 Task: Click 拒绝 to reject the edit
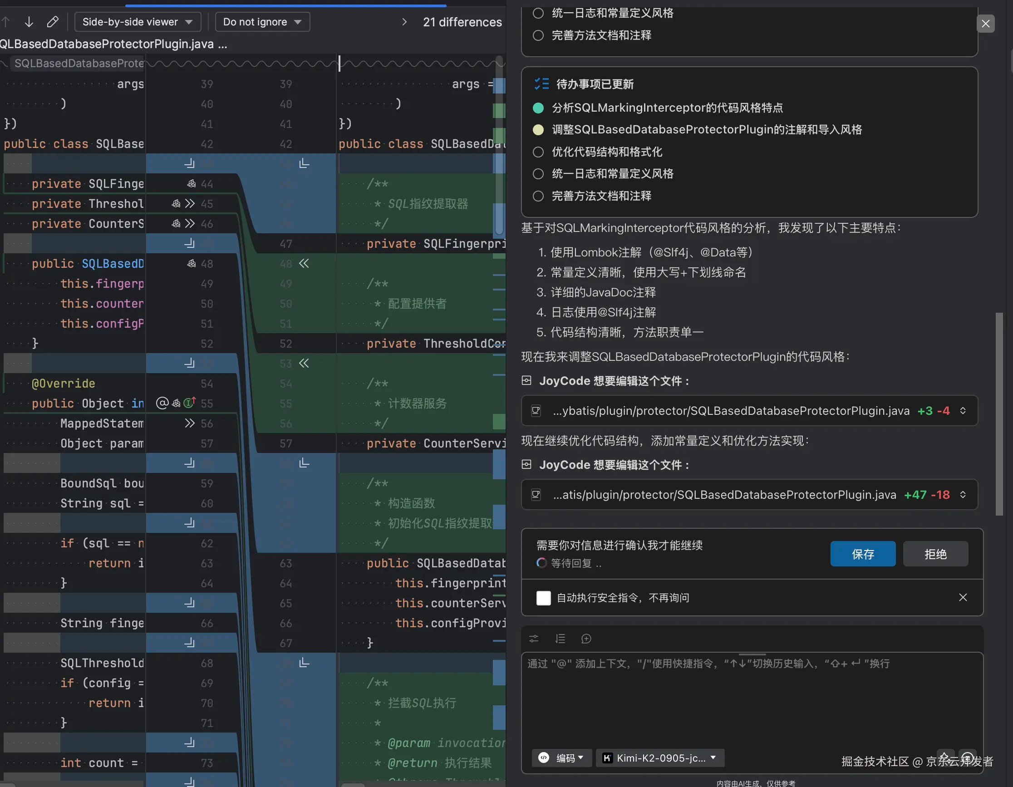pos(935,554)
